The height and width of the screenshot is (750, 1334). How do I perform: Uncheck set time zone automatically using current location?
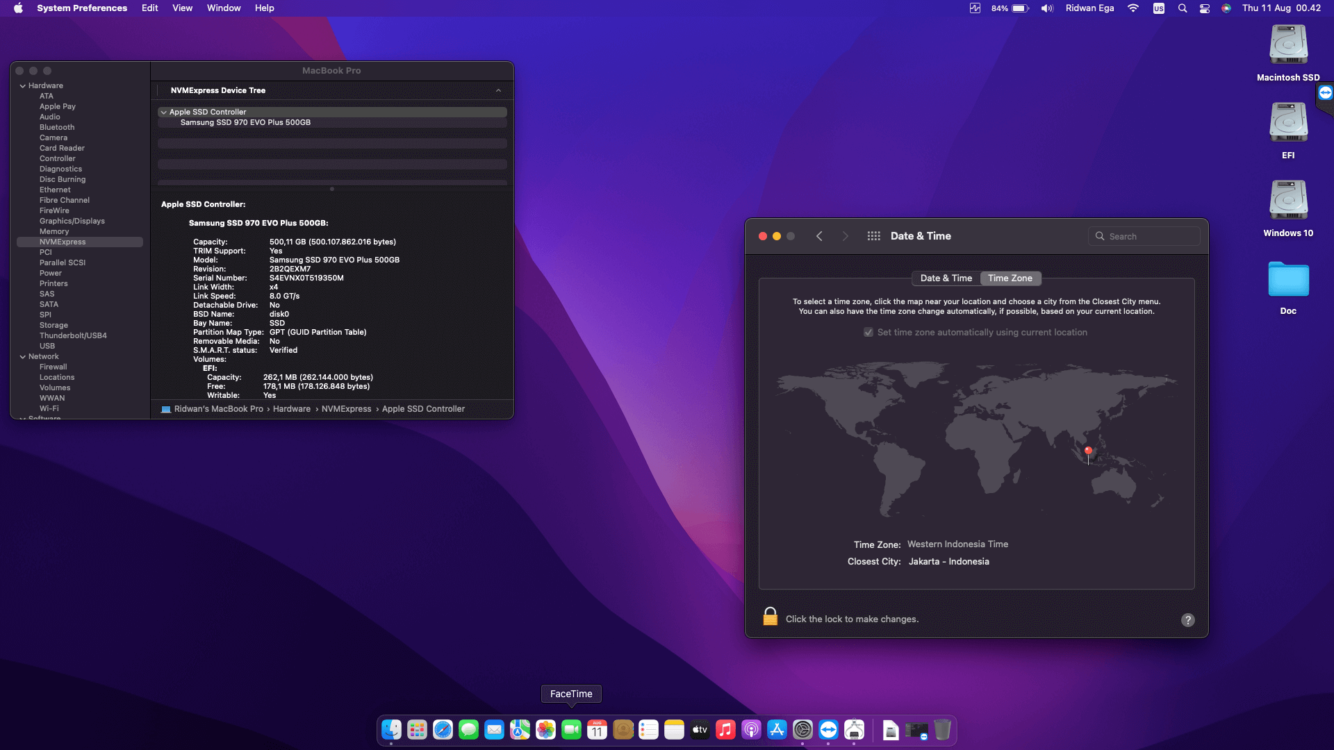868,332
